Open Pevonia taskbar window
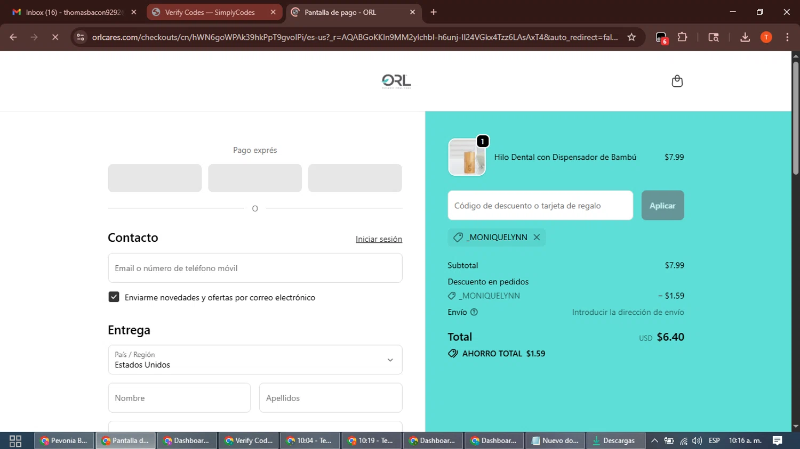Image resolution: width=800 pixels, height=449 pixels. 65,441
